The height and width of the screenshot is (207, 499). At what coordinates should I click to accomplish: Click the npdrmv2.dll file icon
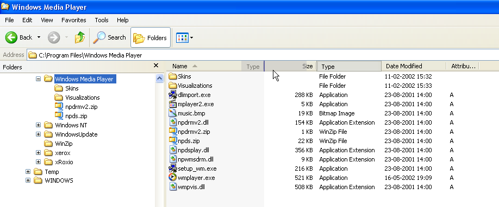pos(172,122)
